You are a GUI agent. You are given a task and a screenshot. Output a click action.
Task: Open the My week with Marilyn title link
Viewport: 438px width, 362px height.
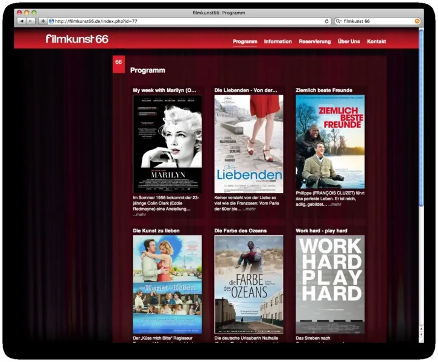point(165,91)
